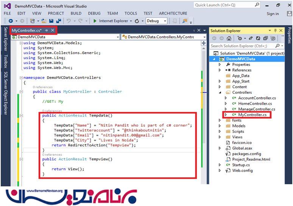Open the Toolbox side tab

pos(5,61)
